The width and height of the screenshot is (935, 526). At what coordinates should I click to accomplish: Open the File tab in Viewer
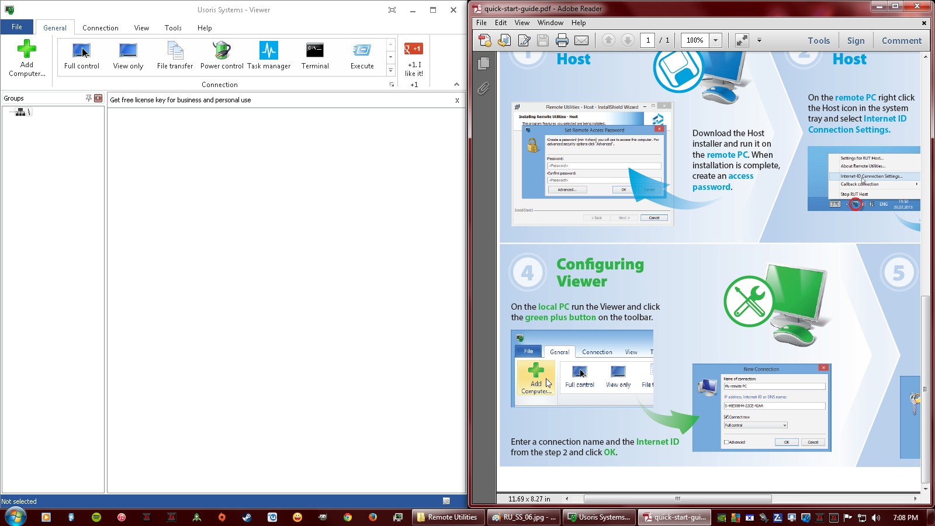coord(17,27)
